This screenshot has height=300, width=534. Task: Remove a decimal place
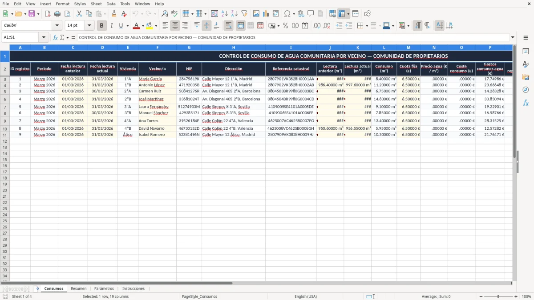click(327, 26)
